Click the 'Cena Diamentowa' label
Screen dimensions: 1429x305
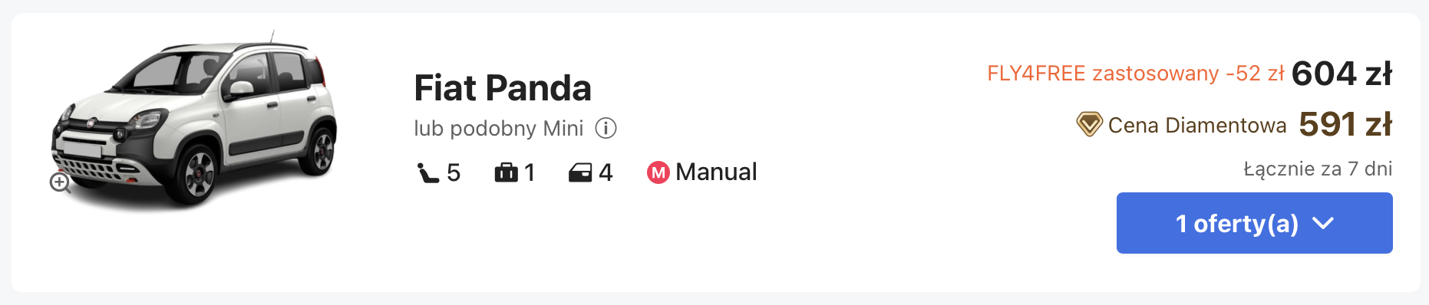[1197, 125]
